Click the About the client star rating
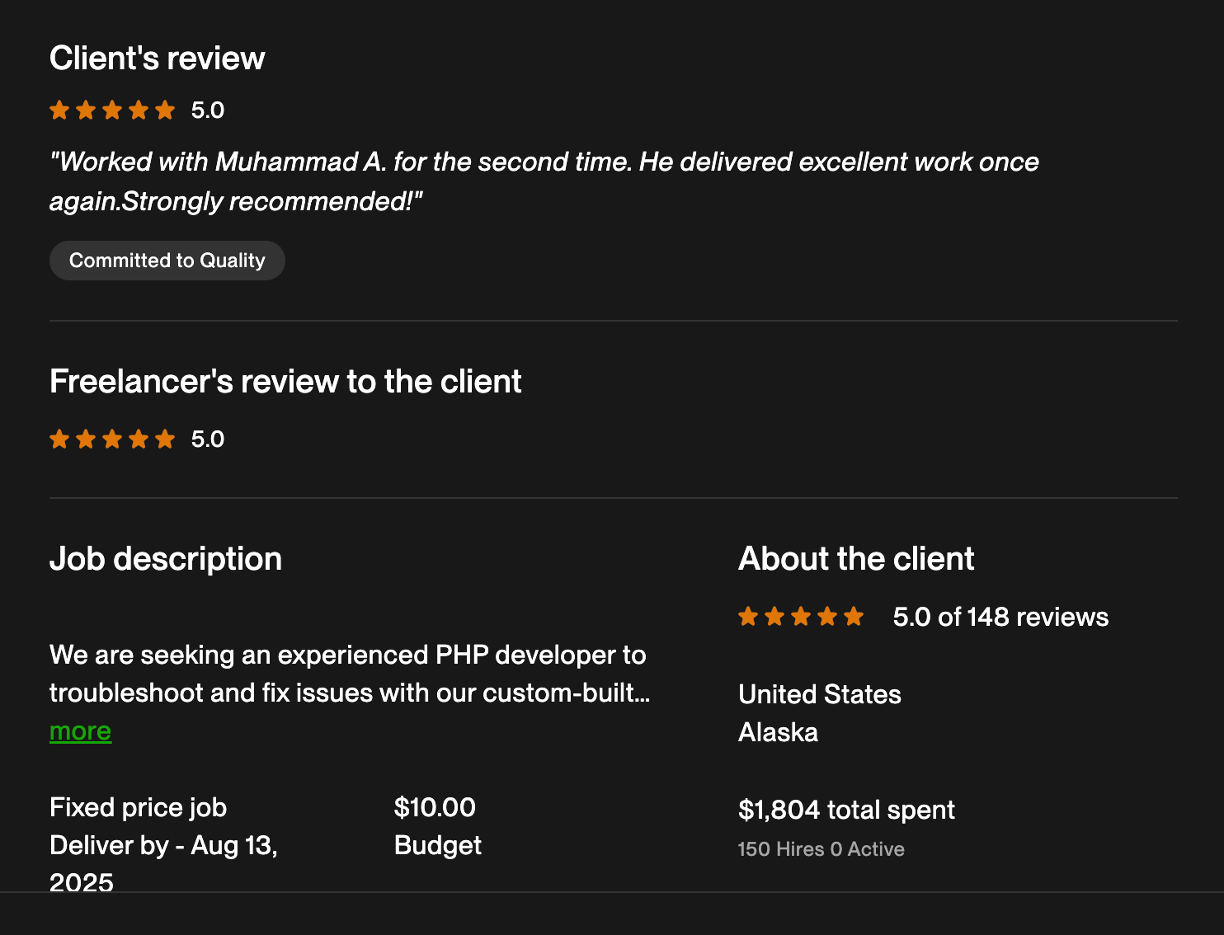 pos(801,617)
